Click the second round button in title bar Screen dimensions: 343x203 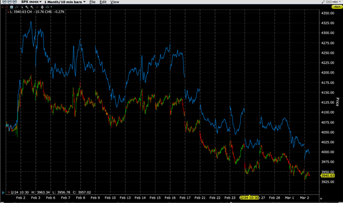pos(9,2)
